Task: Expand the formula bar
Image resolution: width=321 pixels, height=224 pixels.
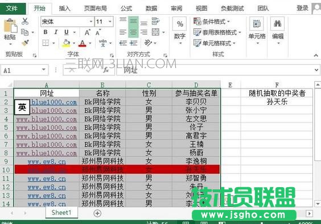Action: pyautogui.click(x=316, y=70)
